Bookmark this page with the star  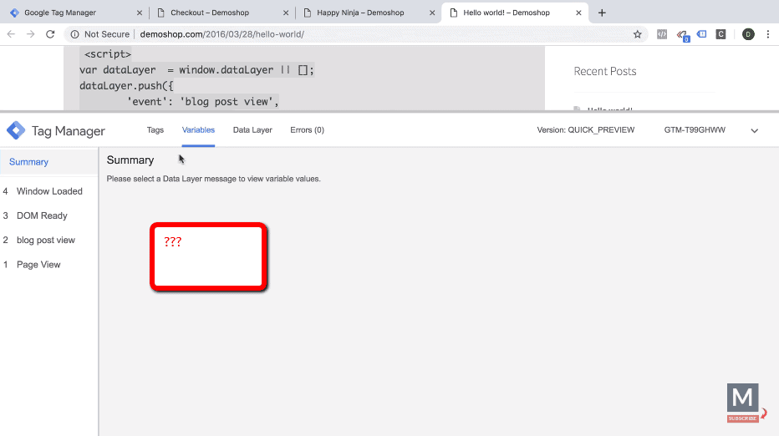[x=638, y=34]
